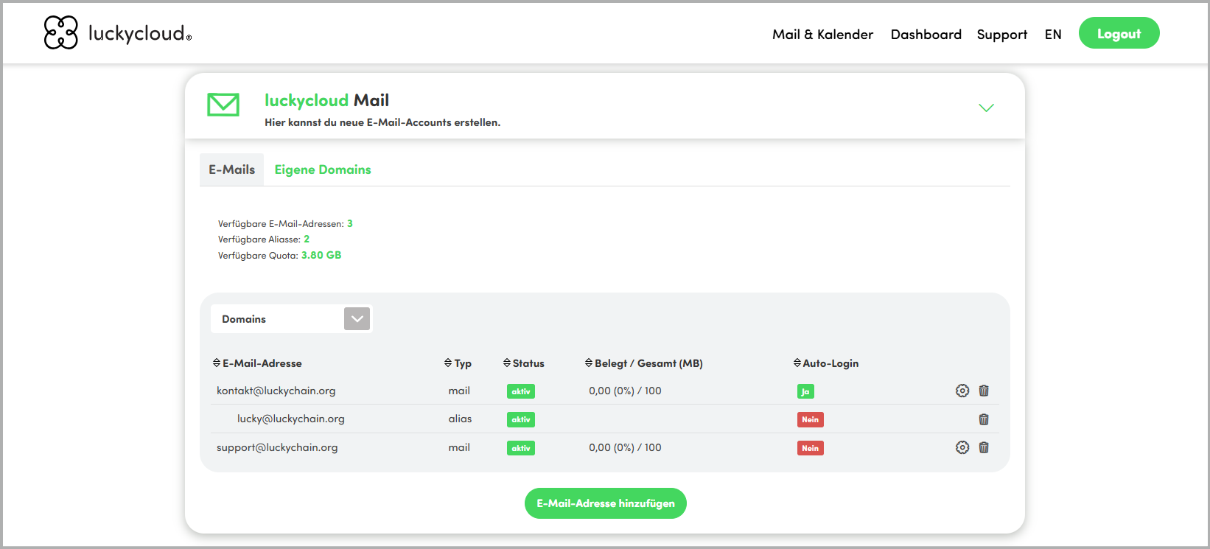Image resolution: width=1210 pixels, height=549 pixels.
Task: Collapse the luckycloud Mail panel chevron
Action: (985, 108)
